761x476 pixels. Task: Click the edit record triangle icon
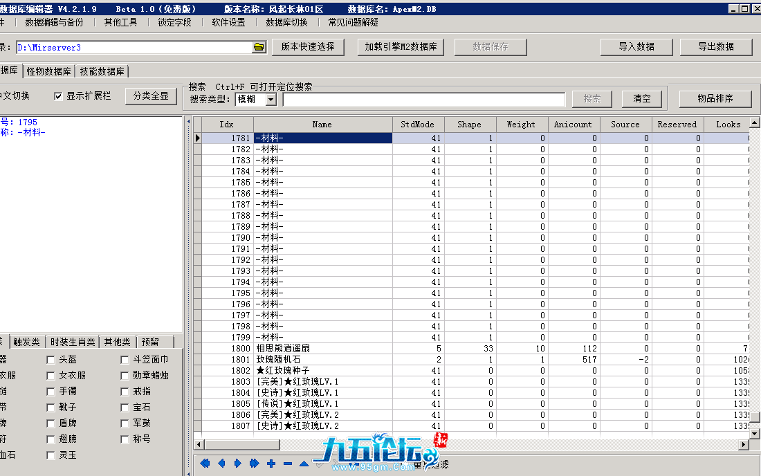pyautogui.click(x=304, y=464)
